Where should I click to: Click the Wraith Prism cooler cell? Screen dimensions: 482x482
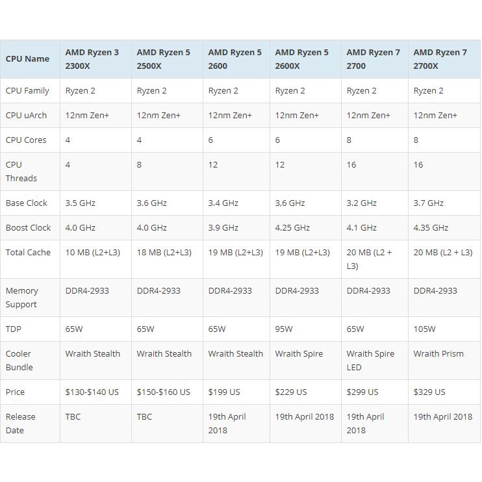click(x=438, y=354)
